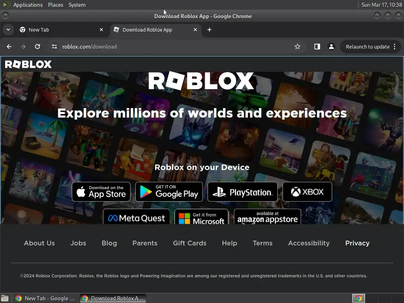The width and height of the screenshot is (404, 303).
Task: Expand the tab search dropdown arrow
Action: coord(8,30)
